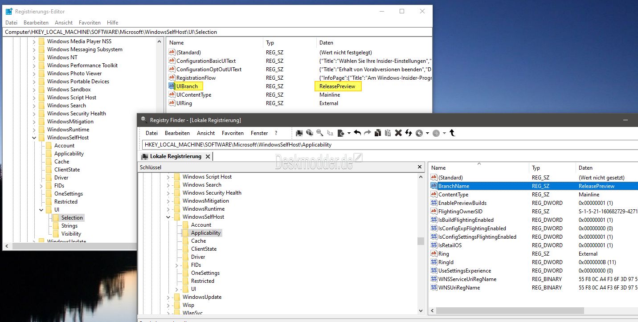The width and height of the screenshot is (638, 322).
Task: Click the Selection folder icon in Regedit tree
Action: [x=56, y=218]
